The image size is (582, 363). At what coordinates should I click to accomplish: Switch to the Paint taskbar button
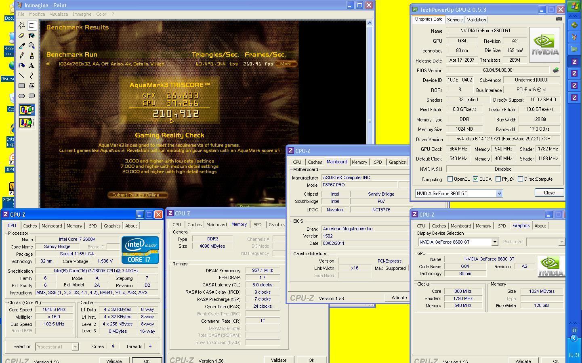(574, 37)
